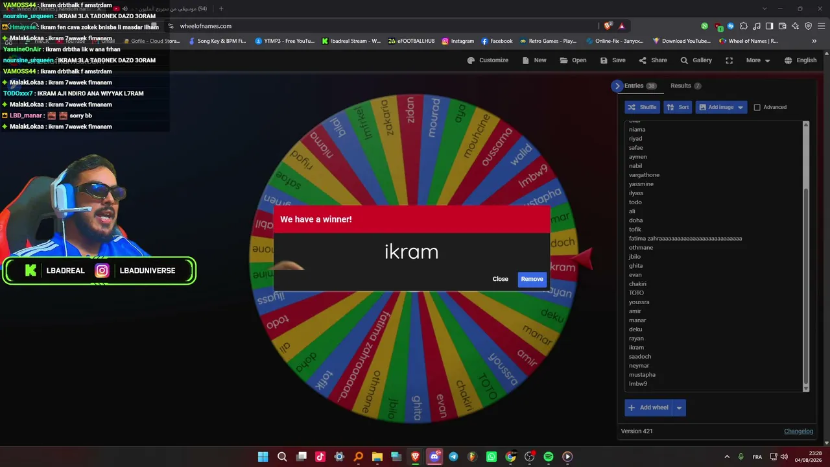Enable the Advanced checkbox

click(x=757, y=107)
